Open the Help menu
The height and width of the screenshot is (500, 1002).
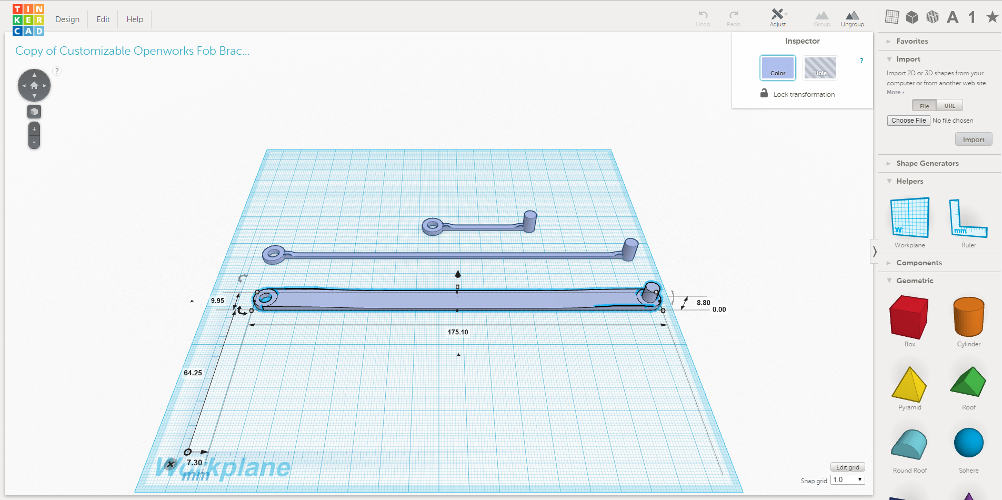point(135,19)
